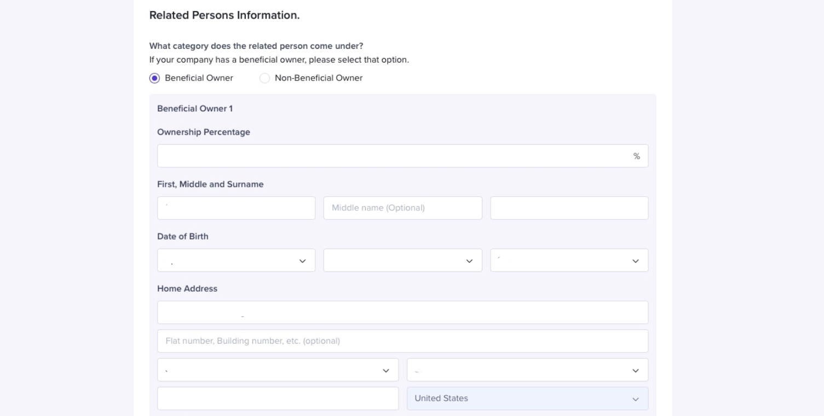Click the chevron of the first Date of Birth dropdown
Image resolution: width=824 pixels, height=416 pixels.
click(302, 261)
